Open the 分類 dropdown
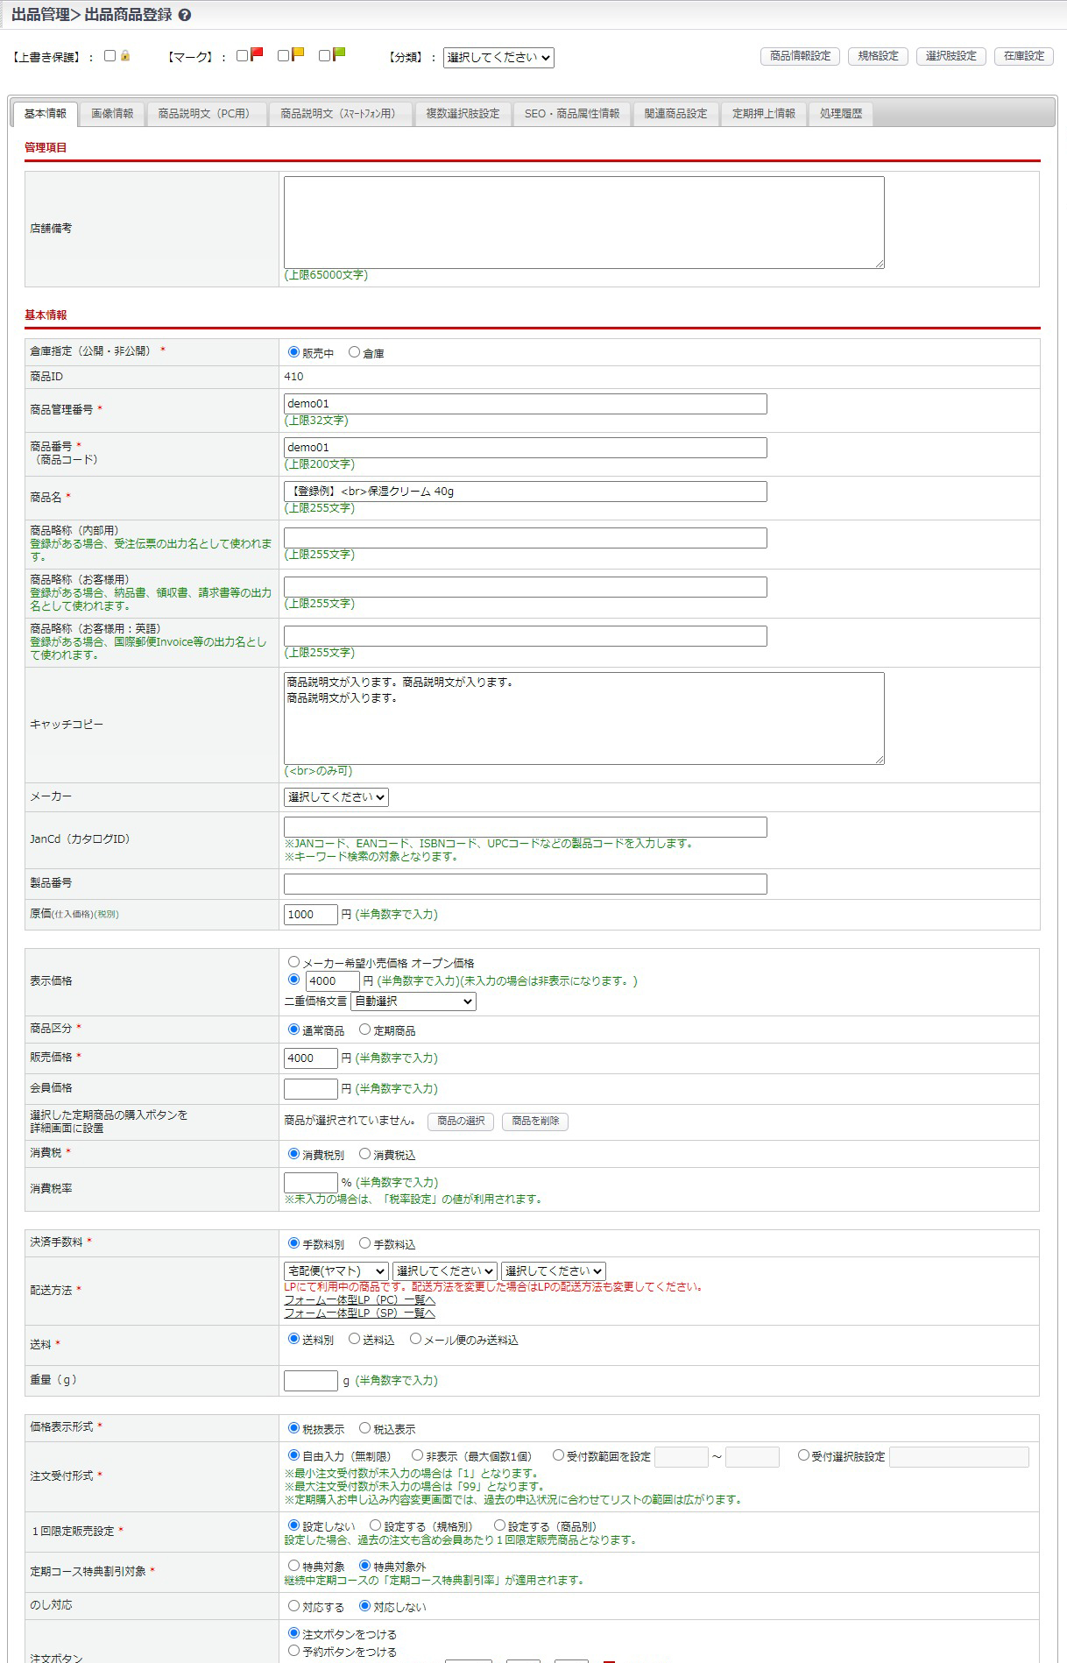This screenshot has height=1663, width=1067. click(498, 58)
